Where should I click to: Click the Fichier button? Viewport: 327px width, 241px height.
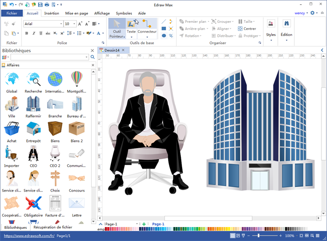coord(12,14)
